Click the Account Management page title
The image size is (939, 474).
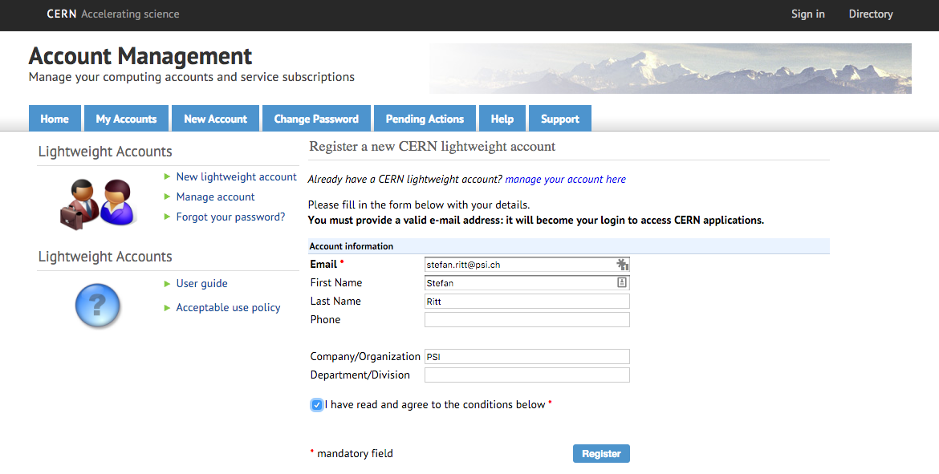pyautogui.click(x=140, y=55)
